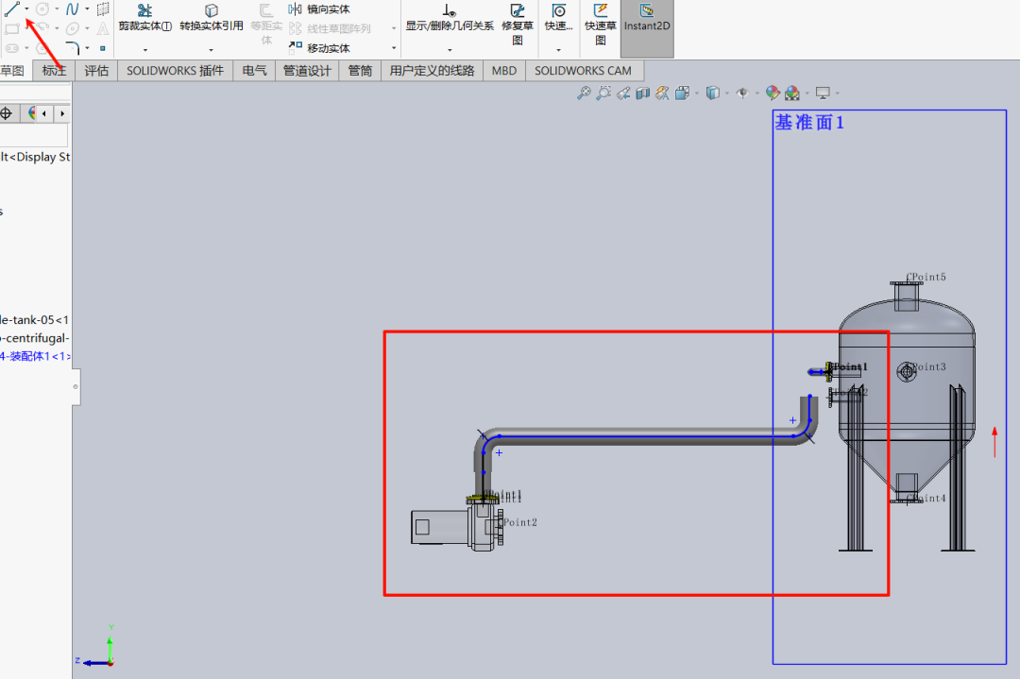Open the Line tool dropdown arrow
1020x679 pixels.
[26, 8]
